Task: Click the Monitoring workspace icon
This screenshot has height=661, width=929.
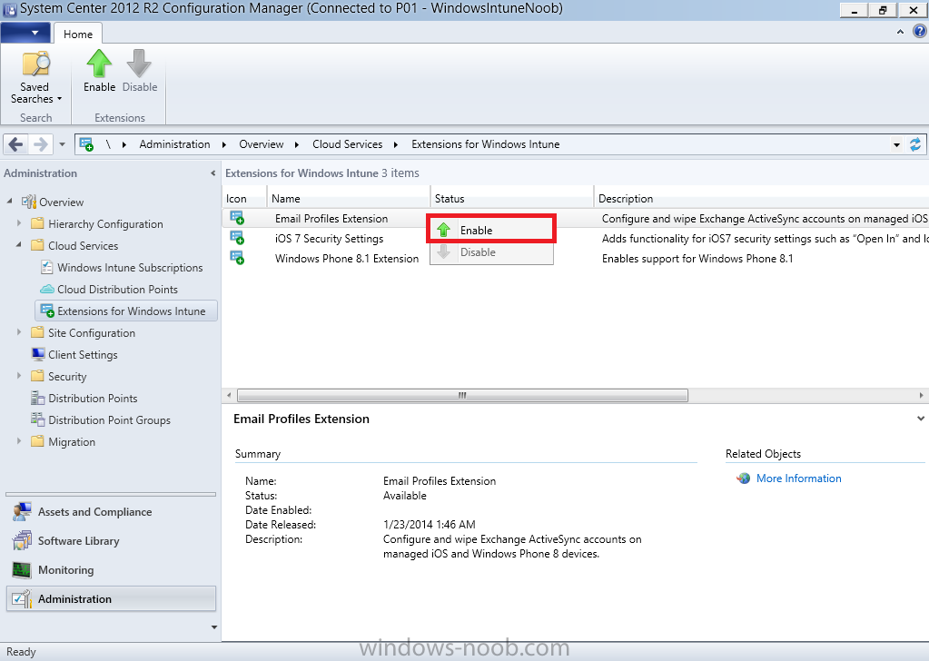Action: pos(22,570)
